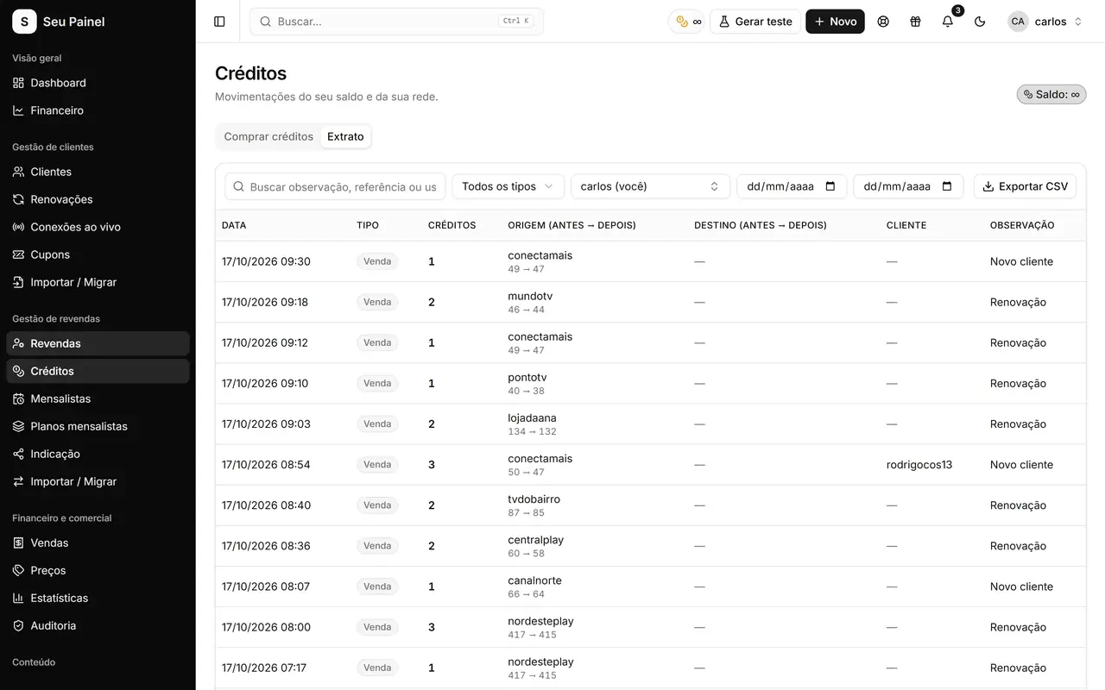Open the carlos user account menu
The width and height of the screenshot is (1105, 690).
click(x=1045, y=22)
